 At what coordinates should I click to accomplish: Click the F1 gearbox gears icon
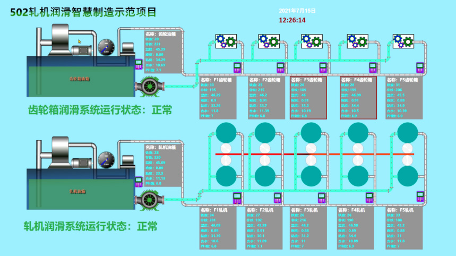tap(225, 41)
